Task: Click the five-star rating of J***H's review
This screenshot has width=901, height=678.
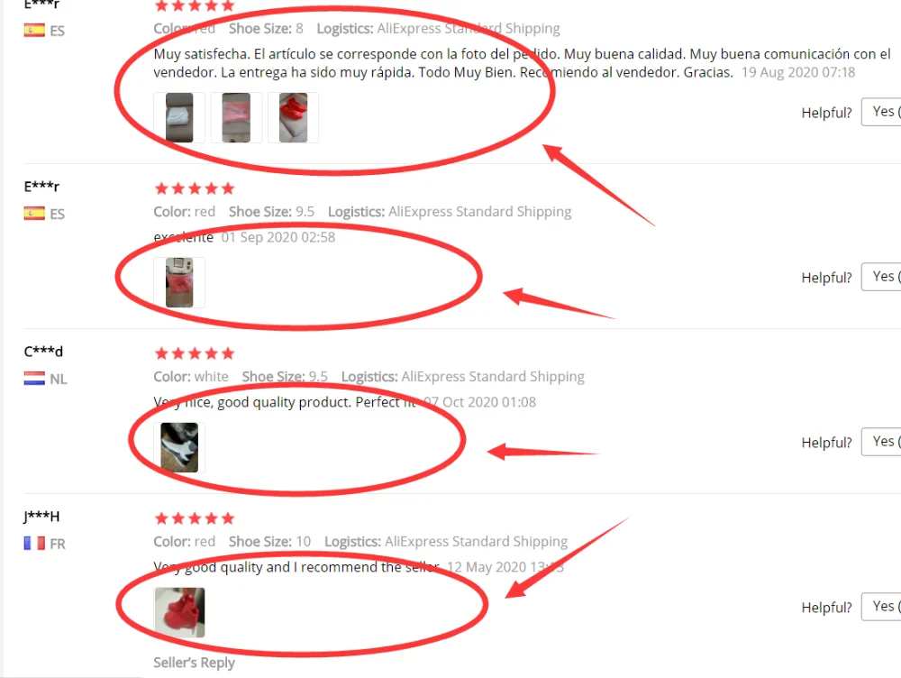Action: tap(195, 518)
